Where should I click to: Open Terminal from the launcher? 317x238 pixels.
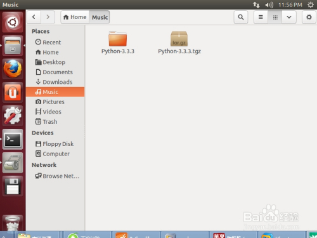pos(13,139)
